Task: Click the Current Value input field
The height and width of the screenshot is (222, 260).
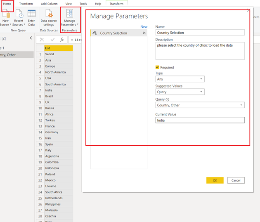Action: (x=200, y=120)
